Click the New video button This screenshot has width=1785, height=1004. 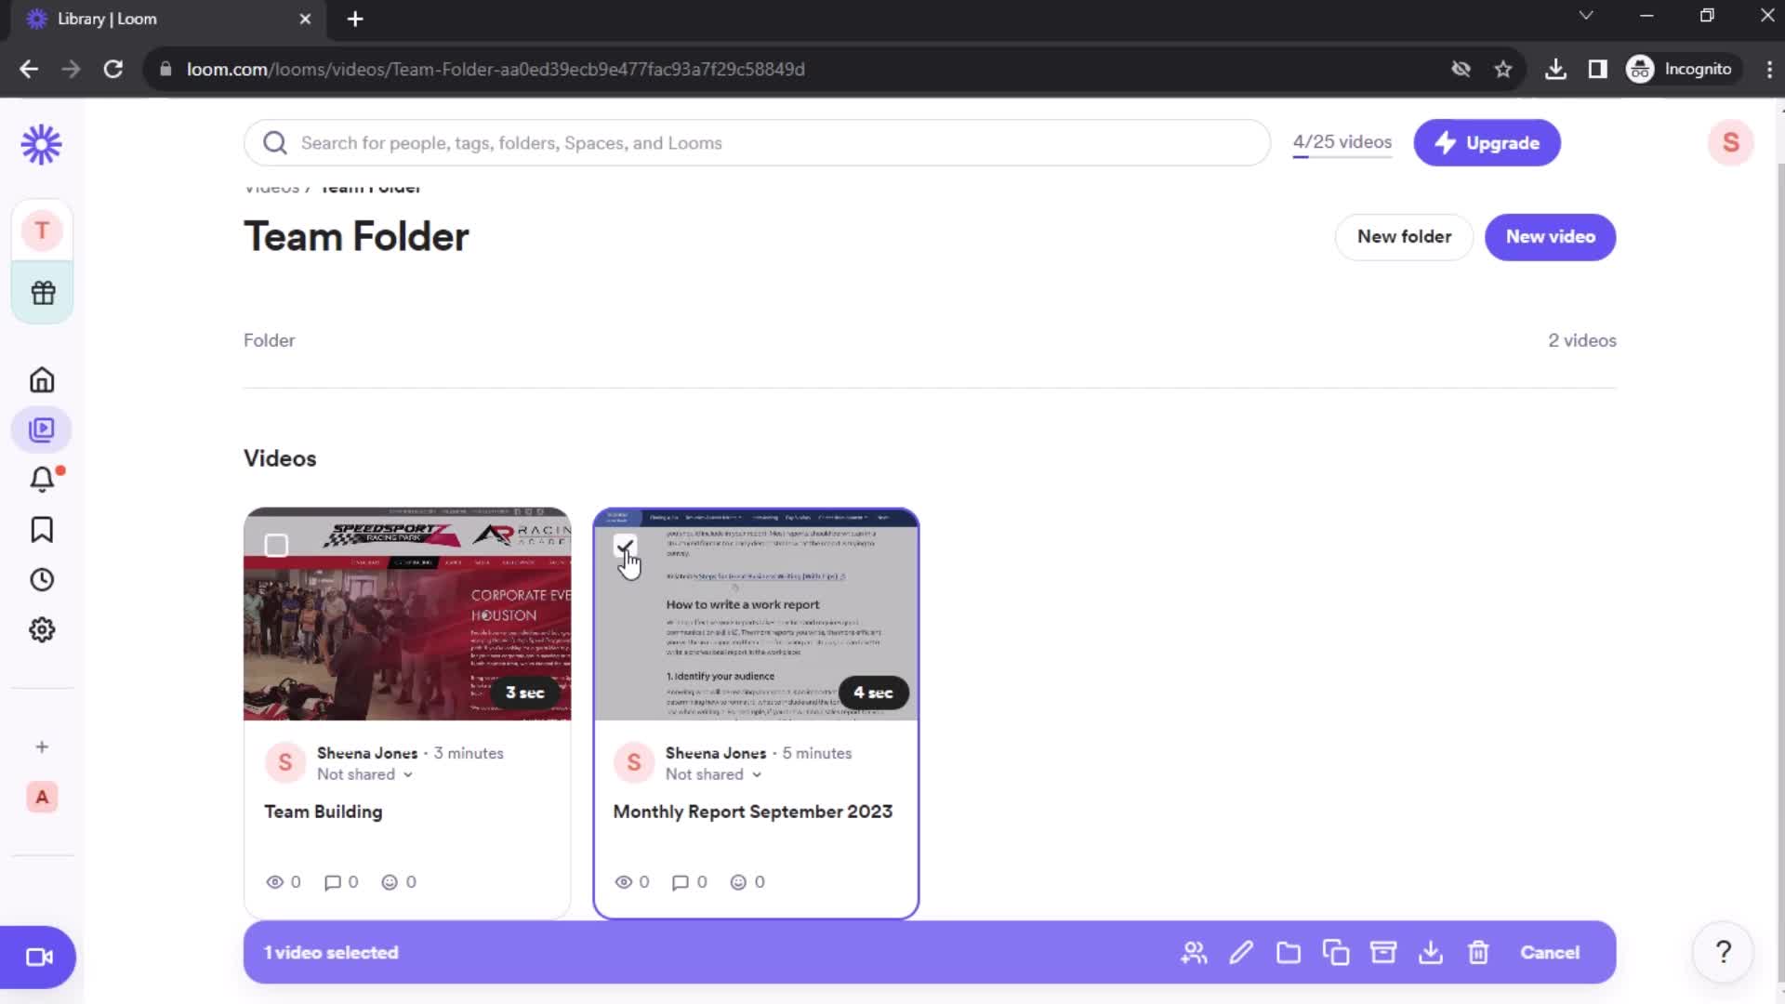(1550, 235)
